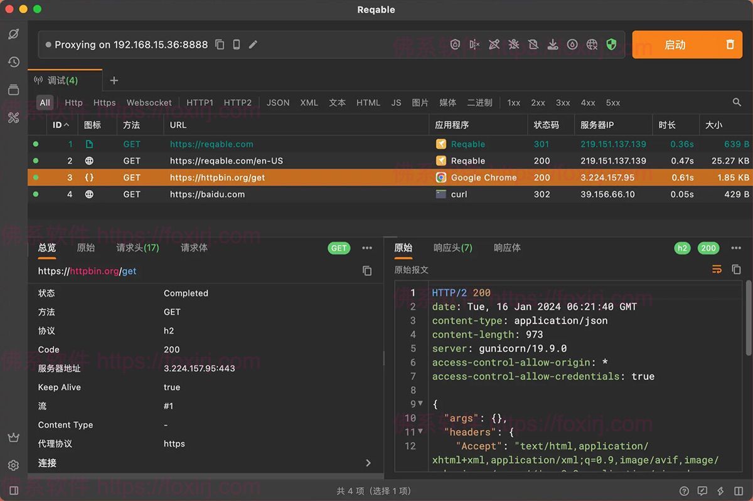Open the lightning quick-access icon in status bar
This screenshot has height=501, width=753.
(x=720, y=491)
